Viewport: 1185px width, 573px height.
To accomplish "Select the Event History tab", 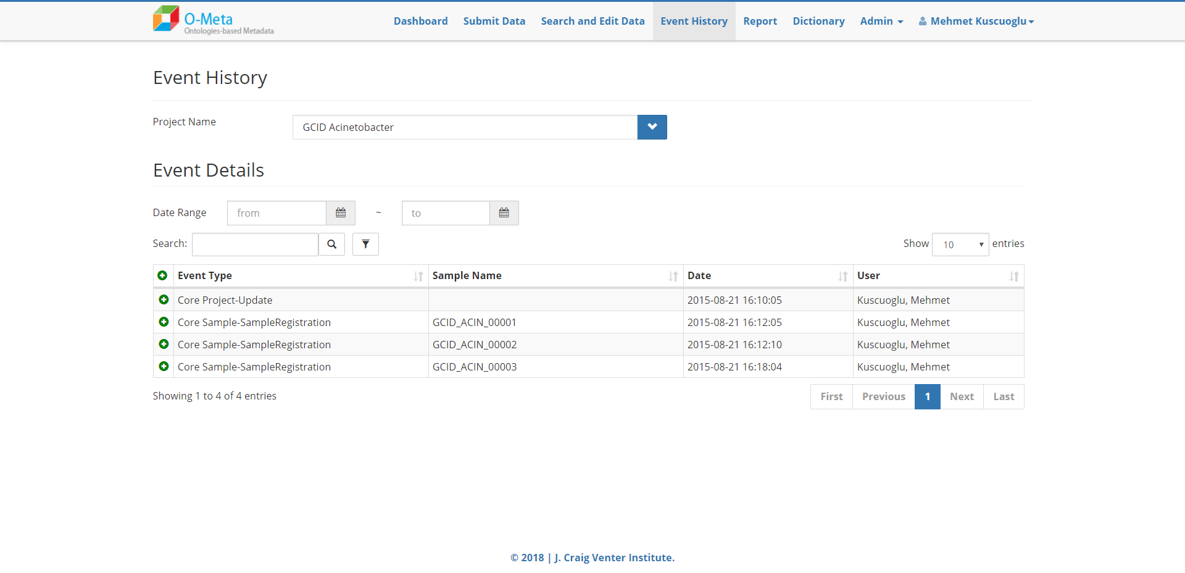I will pyautogui.click(x=694, y=21).
